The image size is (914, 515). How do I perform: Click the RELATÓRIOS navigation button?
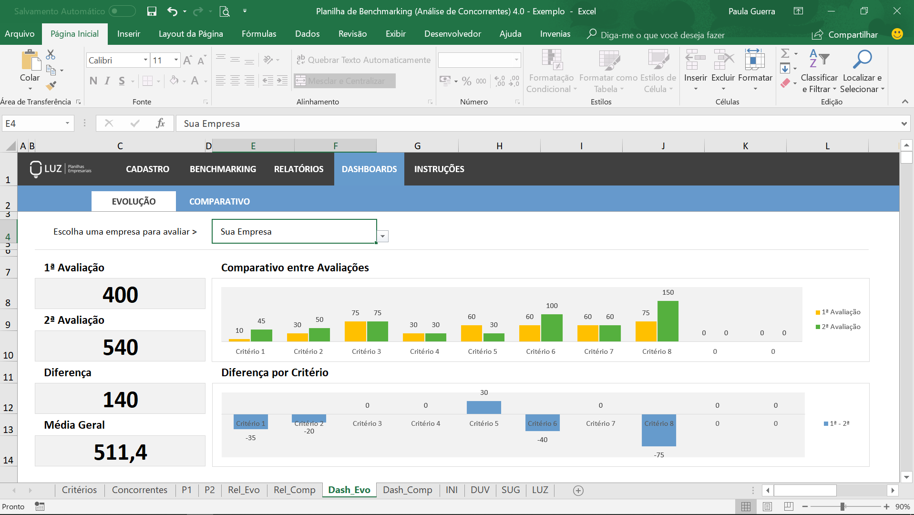click(x=299, y=169)
